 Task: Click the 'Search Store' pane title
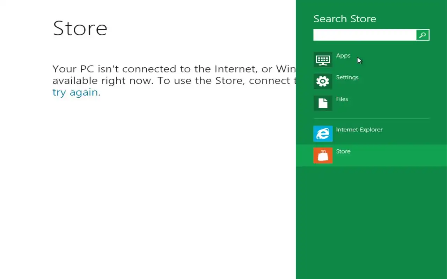point(345,19)
